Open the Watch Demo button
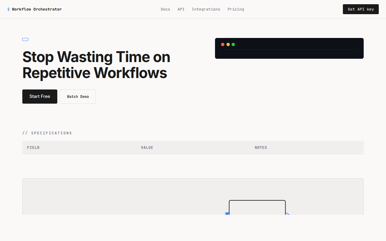 (78, 96)
